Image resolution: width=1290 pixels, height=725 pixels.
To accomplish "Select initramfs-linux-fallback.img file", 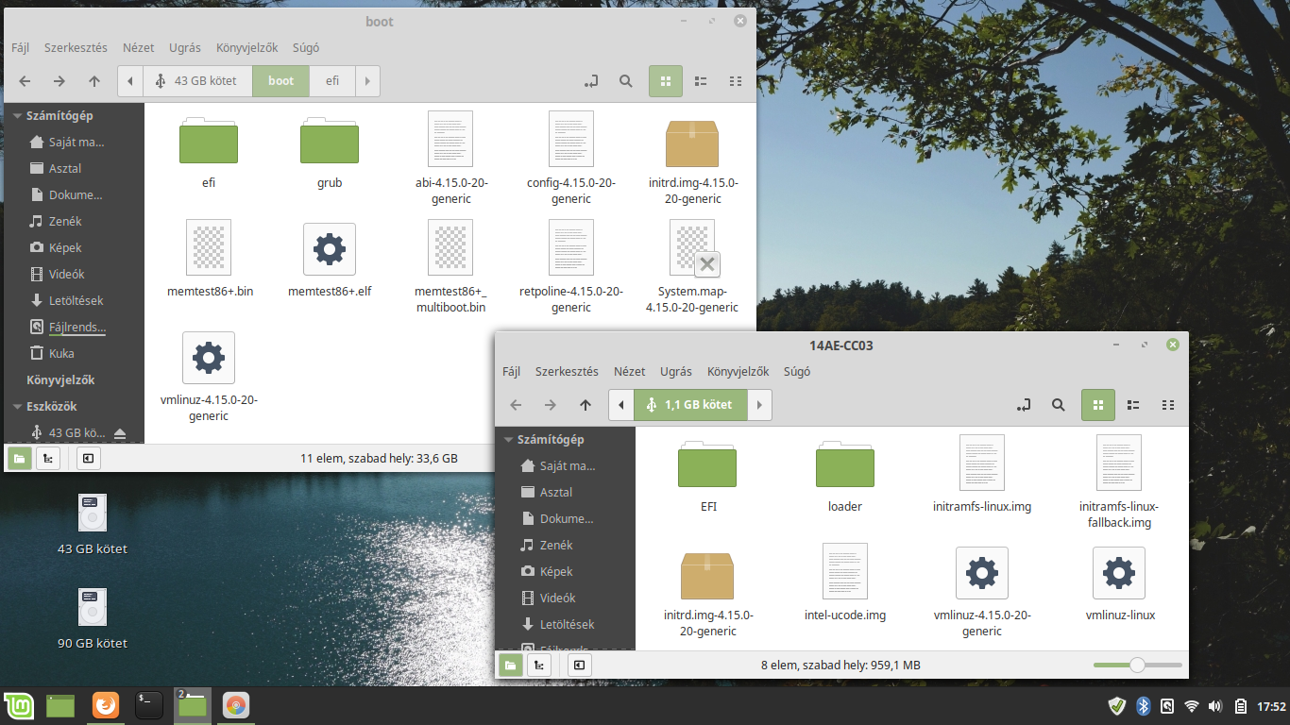I will (1119, 482).
